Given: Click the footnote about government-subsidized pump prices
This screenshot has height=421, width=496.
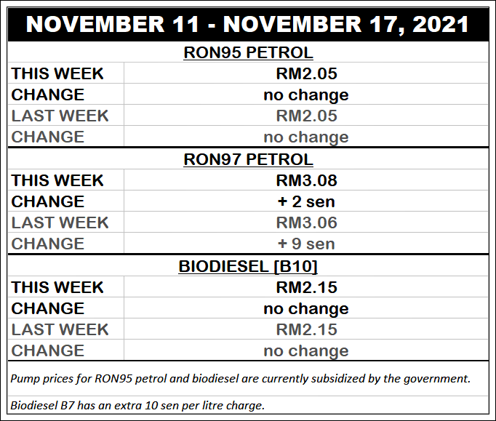Looking at the screenshot, I should [241, 379].
